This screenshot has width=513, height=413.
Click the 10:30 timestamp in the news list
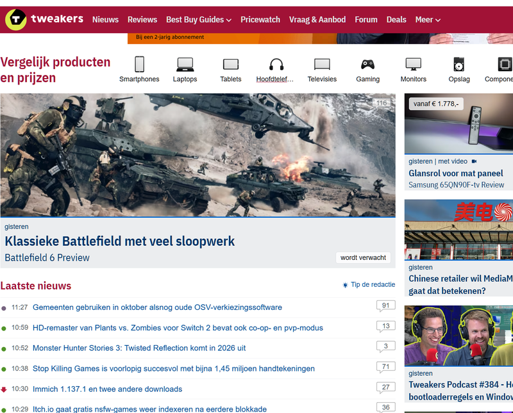20,389
